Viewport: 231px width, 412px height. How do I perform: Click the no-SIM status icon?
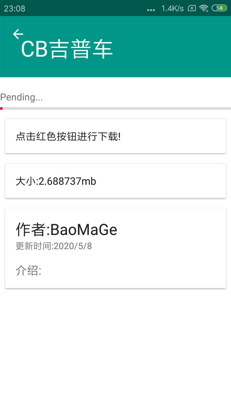coord(192,8)
